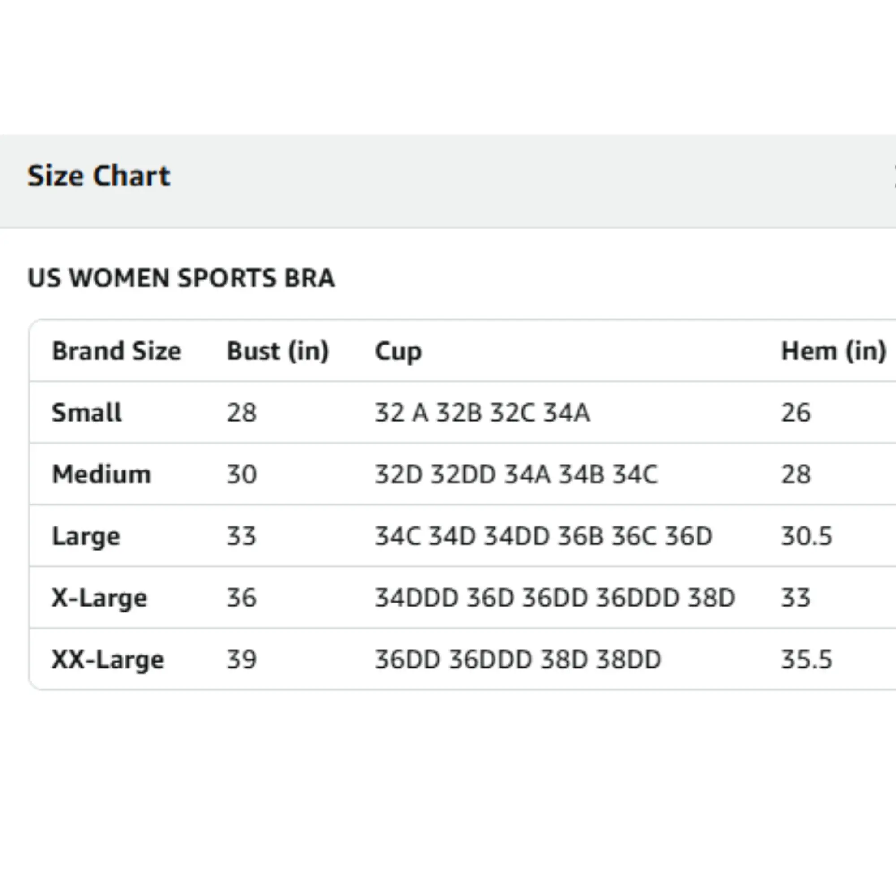
Task: Click the Size Chart heading
Action: coord(99,176)
